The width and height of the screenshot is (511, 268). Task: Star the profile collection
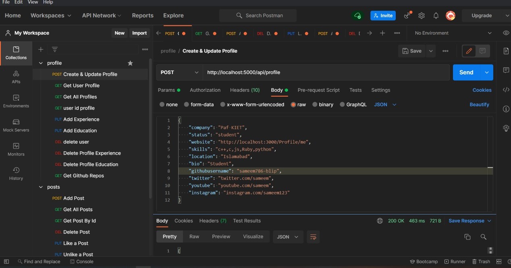[130, 63]
